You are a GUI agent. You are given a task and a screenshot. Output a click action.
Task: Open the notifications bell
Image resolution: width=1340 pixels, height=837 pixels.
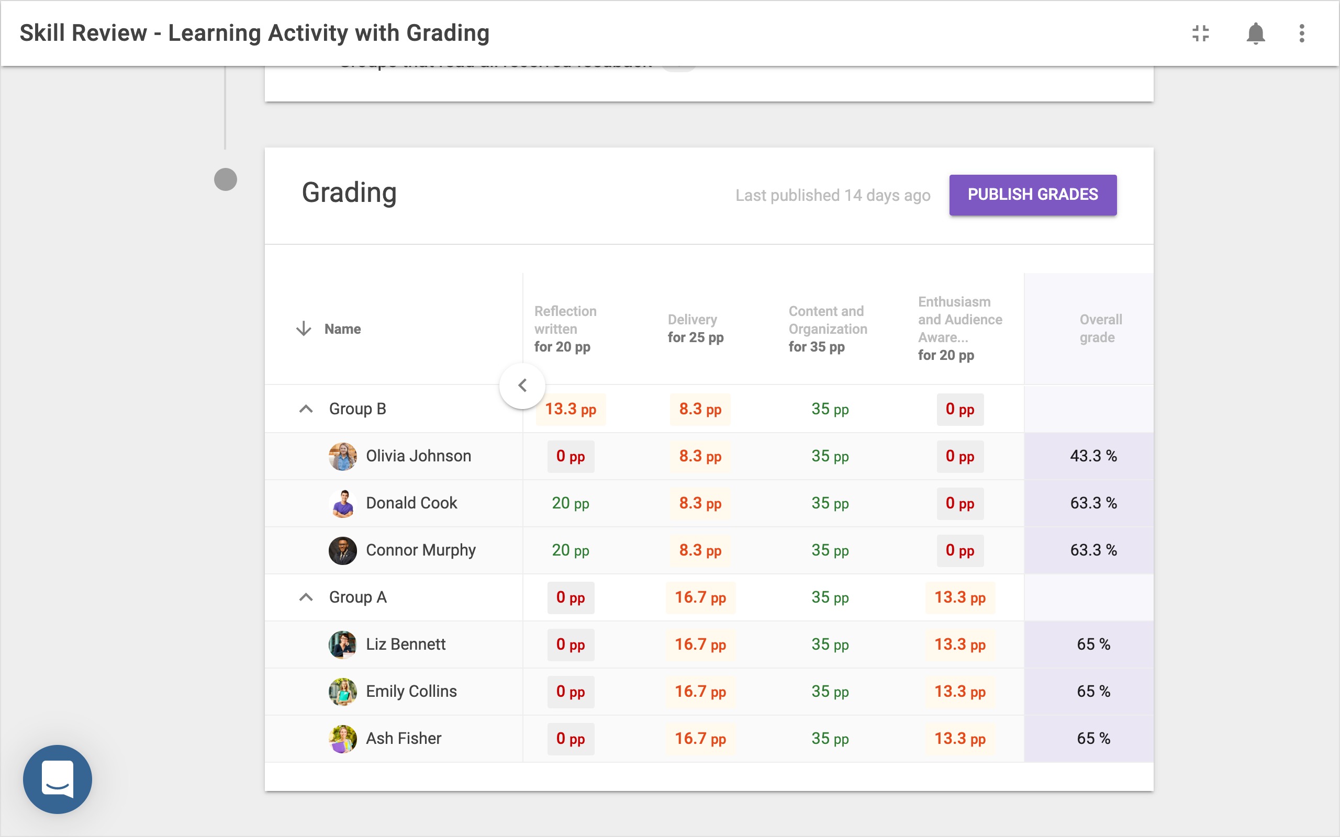pos(1255,33)
